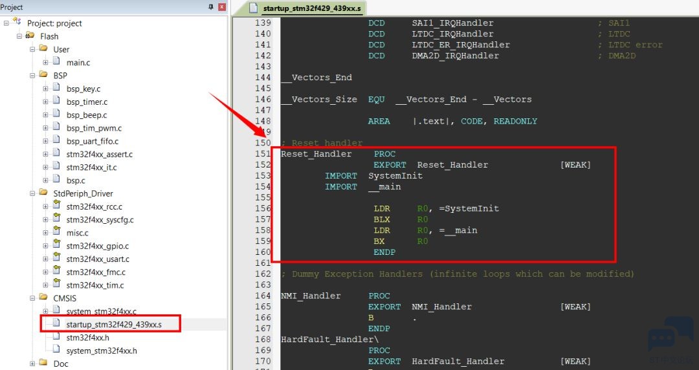The height and width of the screenshot is (370, 699).
Task: Click the stm32f4xx.h document icon
Action: (x=56, y=336)
